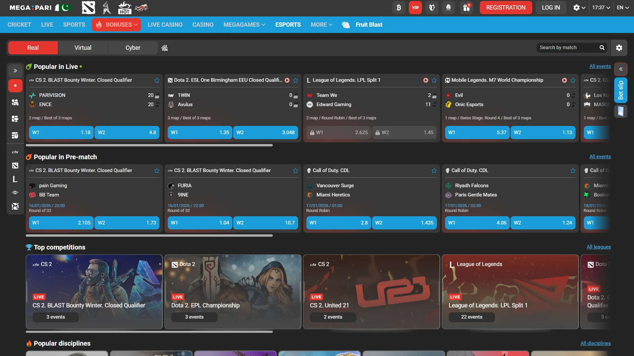This screenshot has height=356, width=634.
Task: Favorite the CS 2 BLAST Bounty match with star
Action: click(157, 80)
